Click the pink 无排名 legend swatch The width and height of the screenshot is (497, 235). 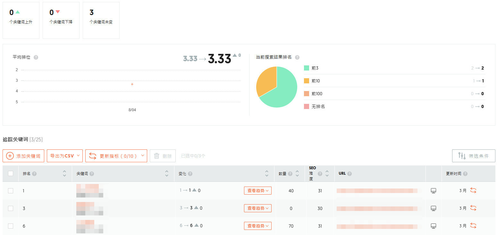[x=307, y=106]
